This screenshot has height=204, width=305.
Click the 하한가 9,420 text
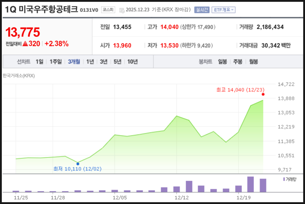click(196, 45)
